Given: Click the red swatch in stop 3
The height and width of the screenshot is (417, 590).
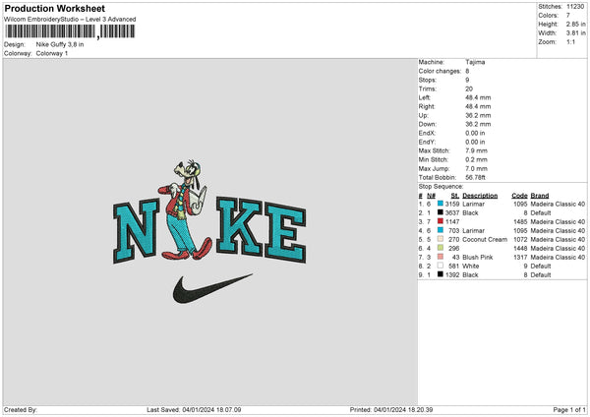Looking at the screenshot, I should (x=441, y=221).
